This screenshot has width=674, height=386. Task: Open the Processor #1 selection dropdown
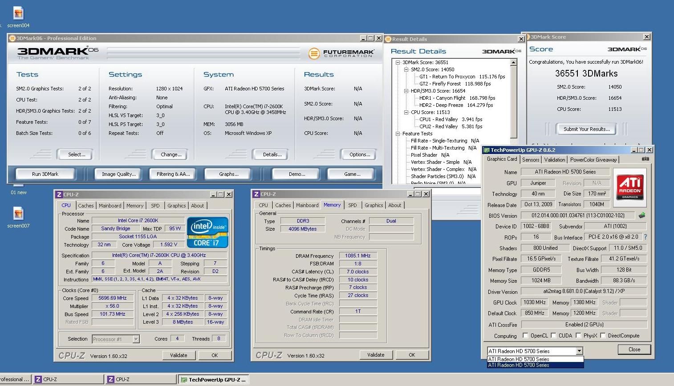[x=136, y=339]
